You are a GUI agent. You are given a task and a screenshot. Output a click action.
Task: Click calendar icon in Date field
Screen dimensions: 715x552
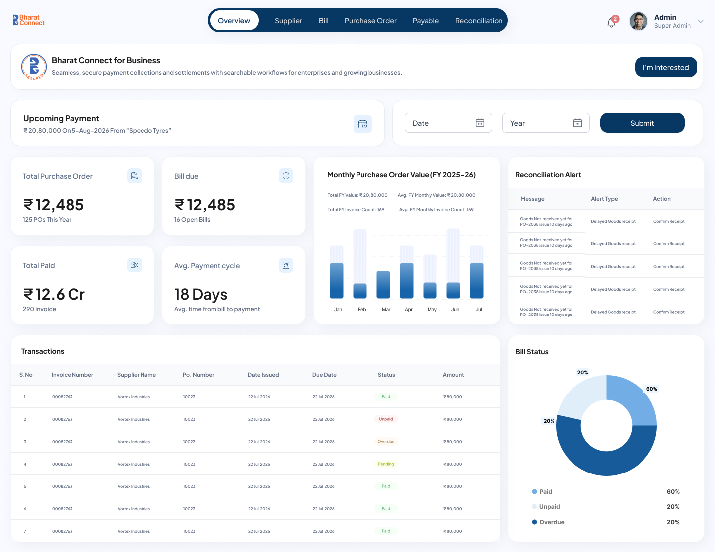(x=480, y=123)
